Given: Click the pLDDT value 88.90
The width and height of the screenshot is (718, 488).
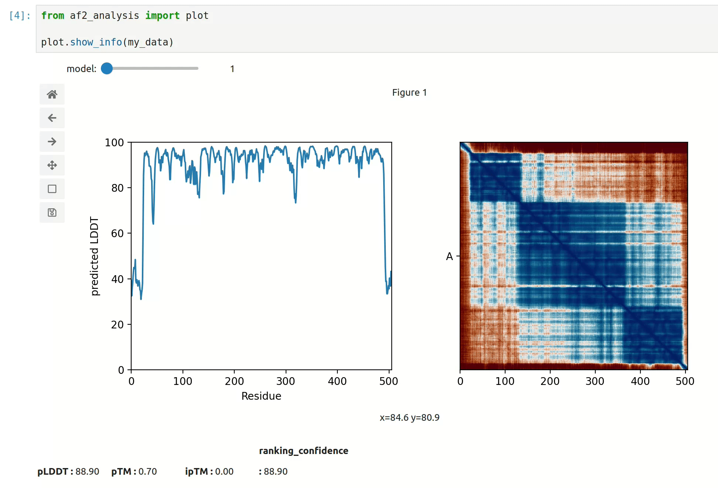Looking at the screenshot, I should [87, 471].
